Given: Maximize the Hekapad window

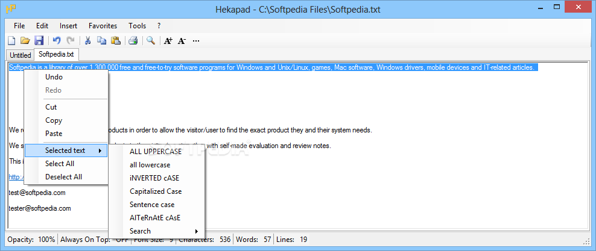Looking at the screenshot, I should tap(557, 7).
